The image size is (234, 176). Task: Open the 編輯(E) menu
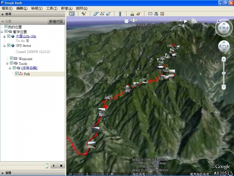pyautogui.click(x=22, y=8)
